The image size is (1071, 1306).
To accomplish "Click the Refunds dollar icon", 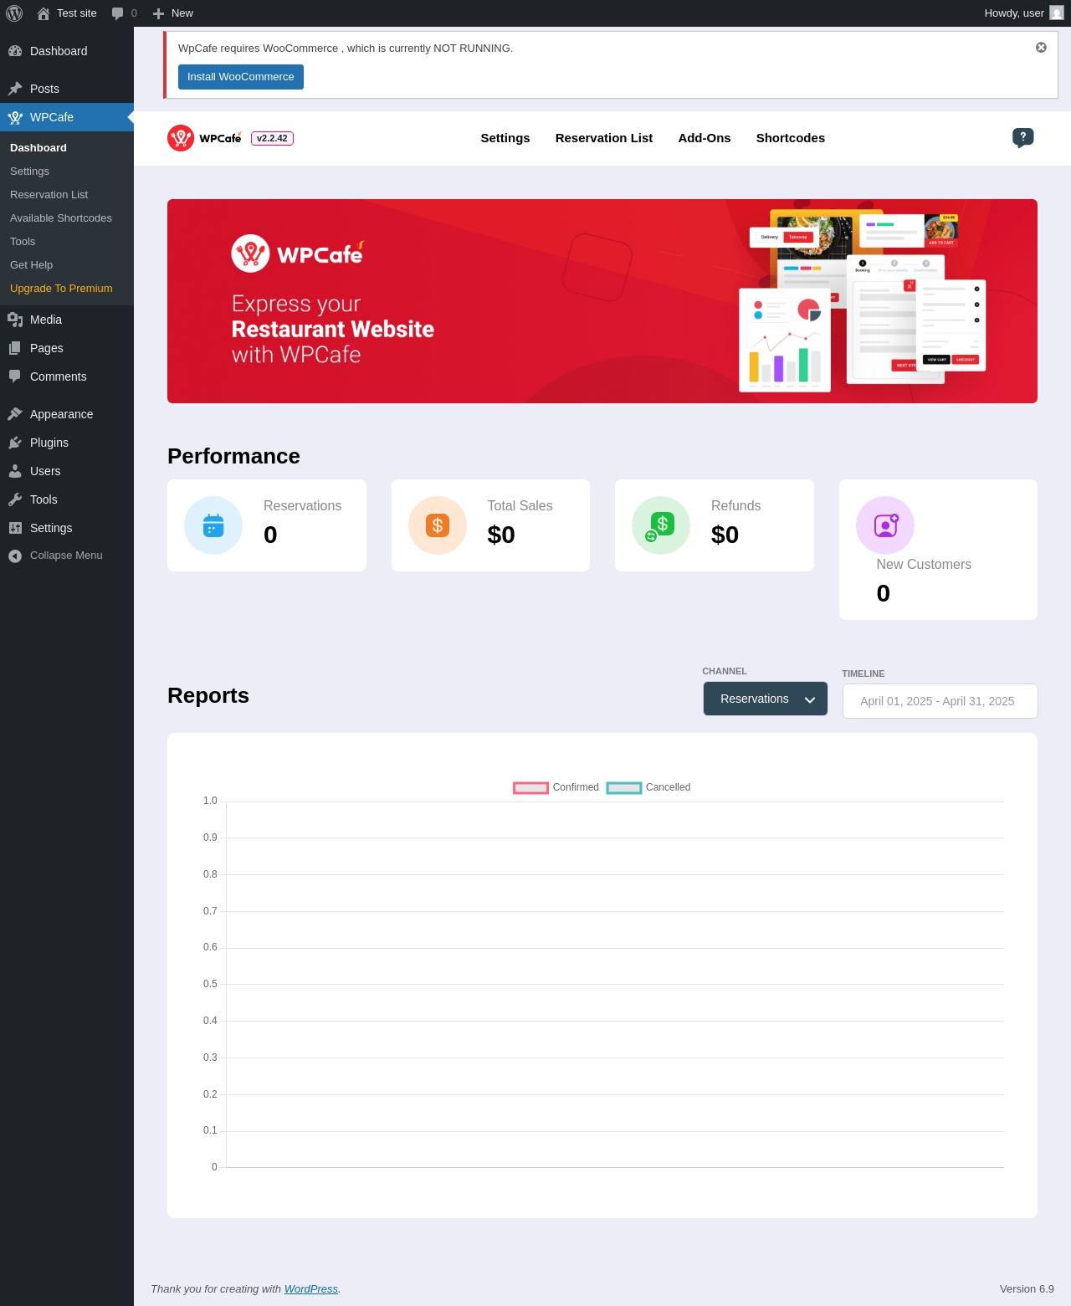I will pyautogui.click(x=661, y=525).
